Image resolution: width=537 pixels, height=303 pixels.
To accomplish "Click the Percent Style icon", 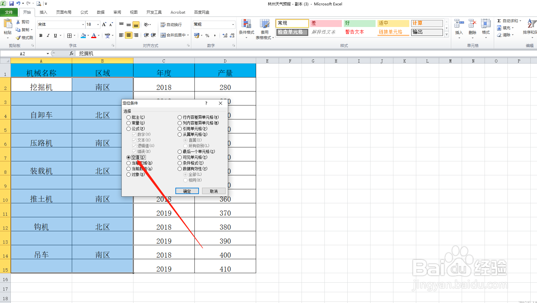I will (x=207, y=36).
